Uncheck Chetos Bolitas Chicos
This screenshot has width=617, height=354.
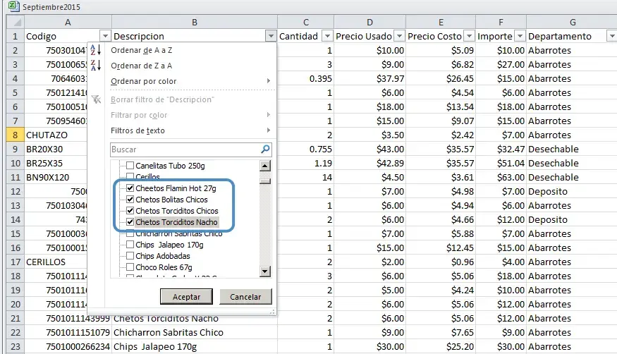click(130, 200)
